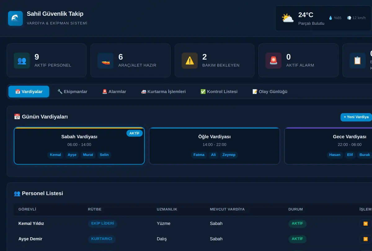Click the boat icon on Araç/Alet Hazır card
This screenshot has height=251, width=372.
[x=105, y=60]
